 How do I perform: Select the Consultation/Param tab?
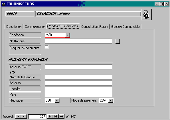tap(95, 27)
